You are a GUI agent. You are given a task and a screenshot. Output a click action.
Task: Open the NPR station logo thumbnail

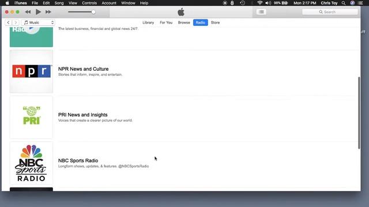[31, 71]
